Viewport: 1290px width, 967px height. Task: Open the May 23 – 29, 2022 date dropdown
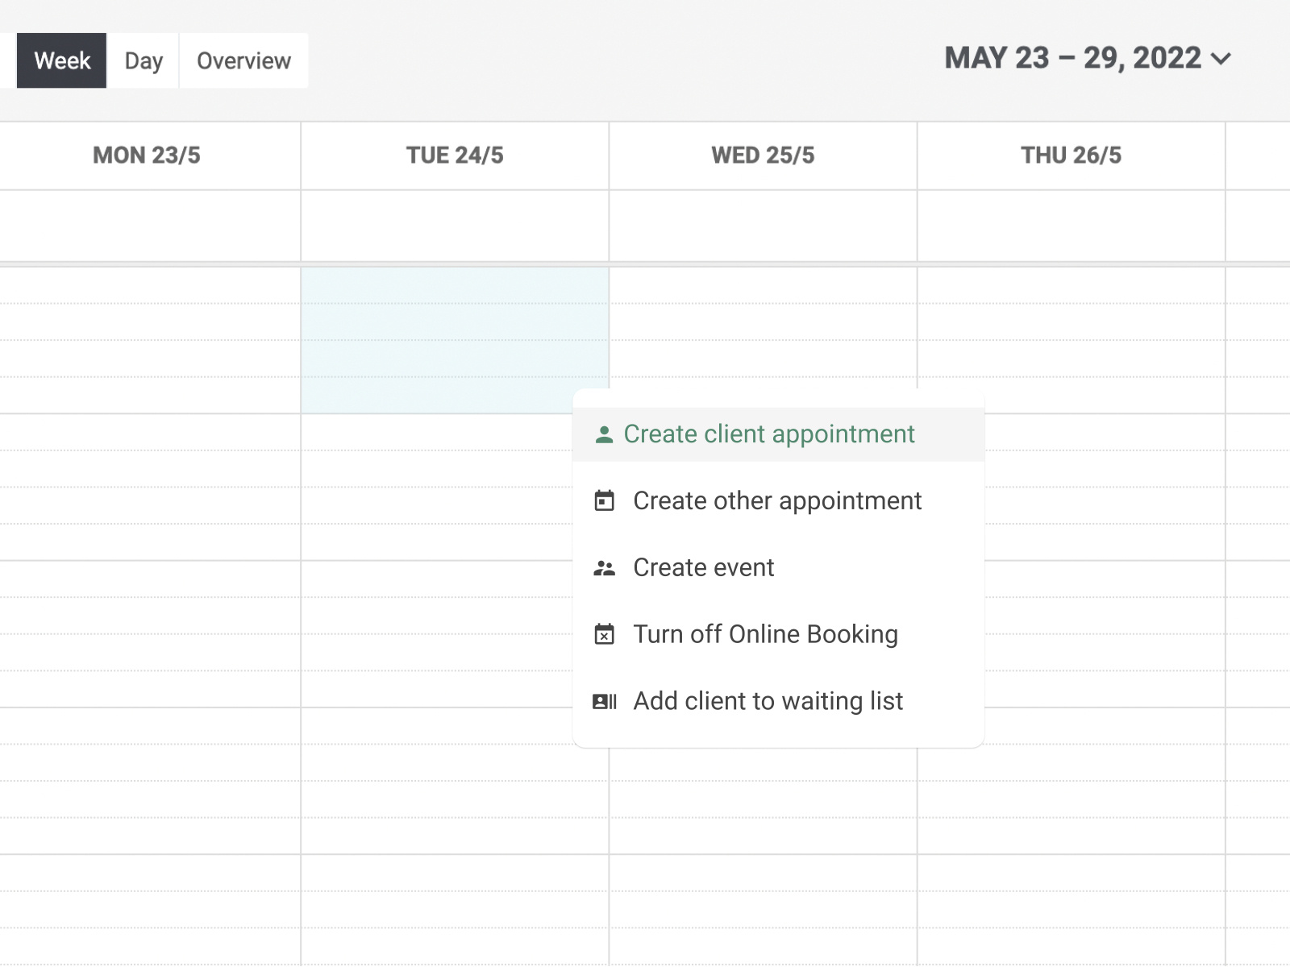point(1073,59)
